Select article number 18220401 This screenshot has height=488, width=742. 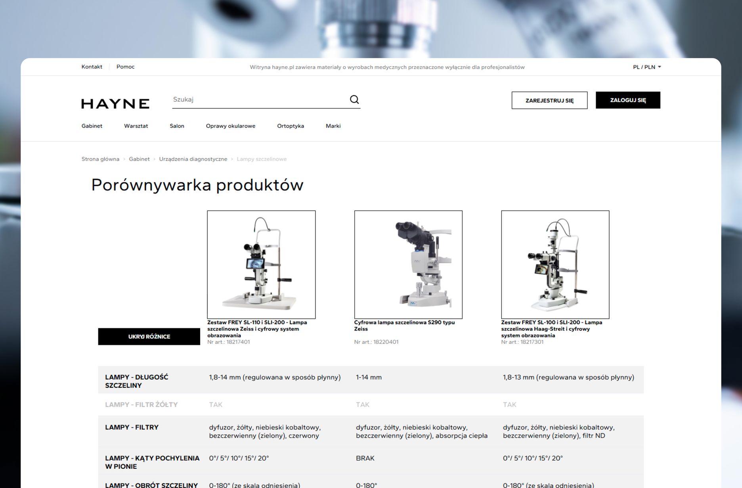376,342
